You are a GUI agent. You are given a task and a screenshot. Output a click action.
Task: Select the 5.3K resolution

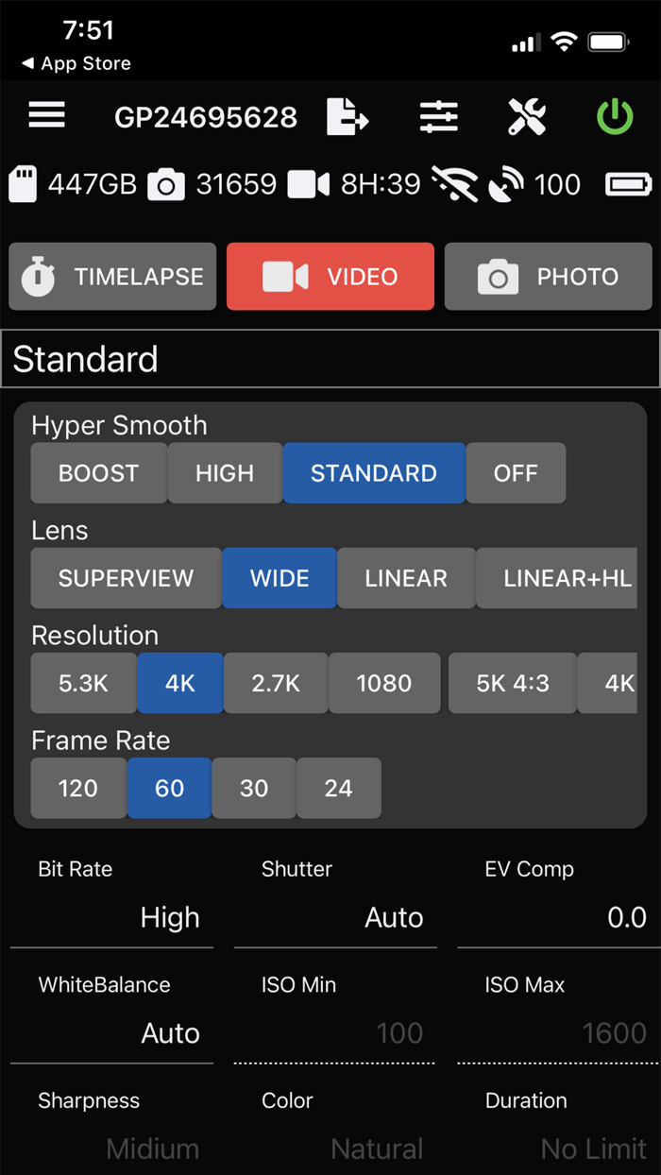[x=83, y=683]
